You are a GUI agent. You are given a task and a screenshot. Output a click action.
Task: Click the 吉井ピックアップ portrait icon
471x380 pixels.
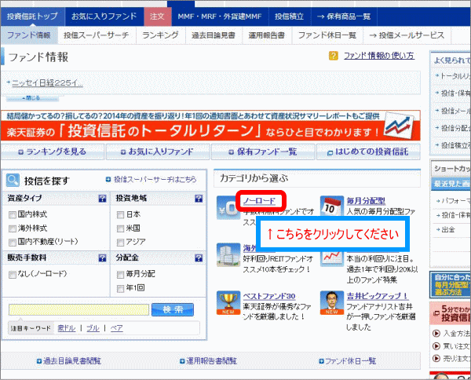tap(331, 303)
